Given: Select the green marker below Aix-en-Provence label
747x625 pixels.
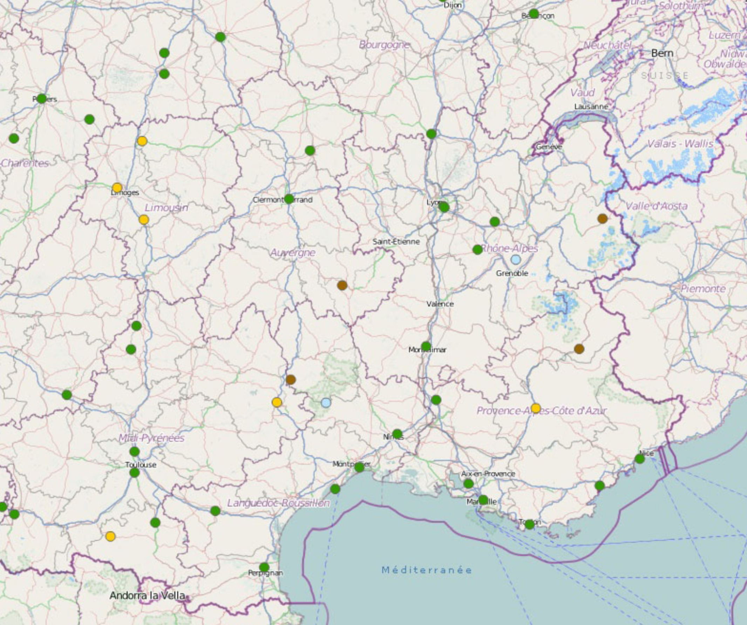Looking at the screenshot, I should (x=468, y=484).
